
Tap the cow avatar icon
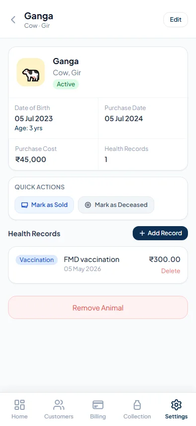(31, 72)
